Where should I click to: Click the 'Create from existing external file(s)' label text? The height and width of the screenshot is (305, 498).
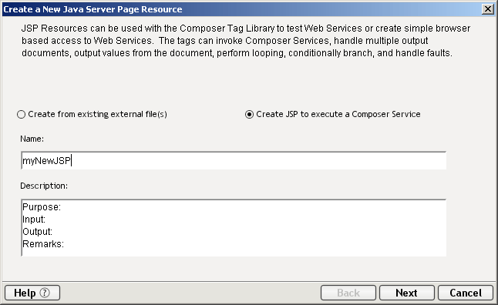(97, 114)
